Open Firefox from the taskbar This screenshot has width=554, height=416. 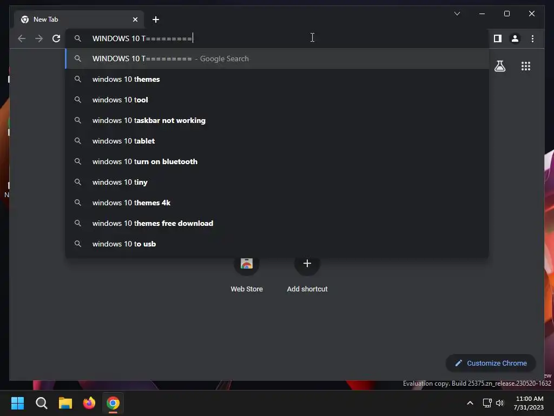click(x=89, y=403)
